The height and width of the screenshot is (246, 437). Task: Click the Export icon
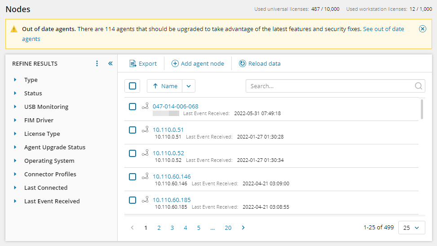click(133, 63)
